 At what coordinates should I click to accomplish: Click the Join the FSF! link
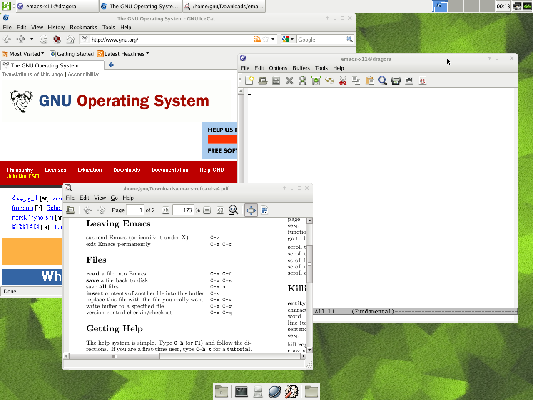23,176
